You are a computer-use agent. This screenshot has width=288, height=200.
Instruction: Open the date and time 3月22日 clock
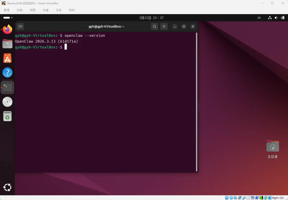[151, 18]
